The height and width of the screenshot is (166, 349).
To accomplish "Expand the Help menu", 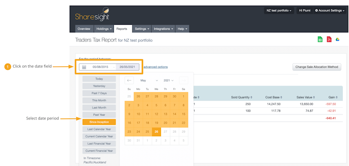I will 182,29.
